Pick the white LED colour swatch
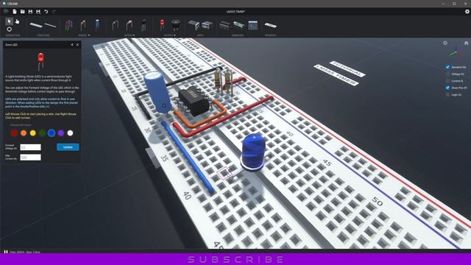The width and height of the screenshot is (471, 265). (x=70, y=133)
